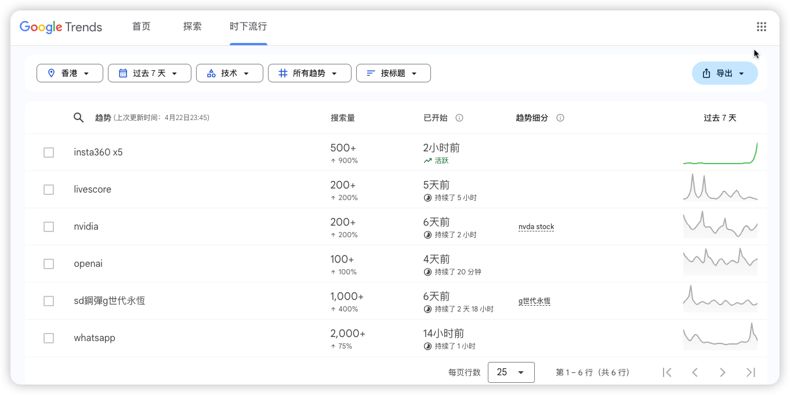Viewport: 790px width, 395px height.
Task: Click the 趋势细分 column header
Action: pyautogui.click(x=532, y=118)
